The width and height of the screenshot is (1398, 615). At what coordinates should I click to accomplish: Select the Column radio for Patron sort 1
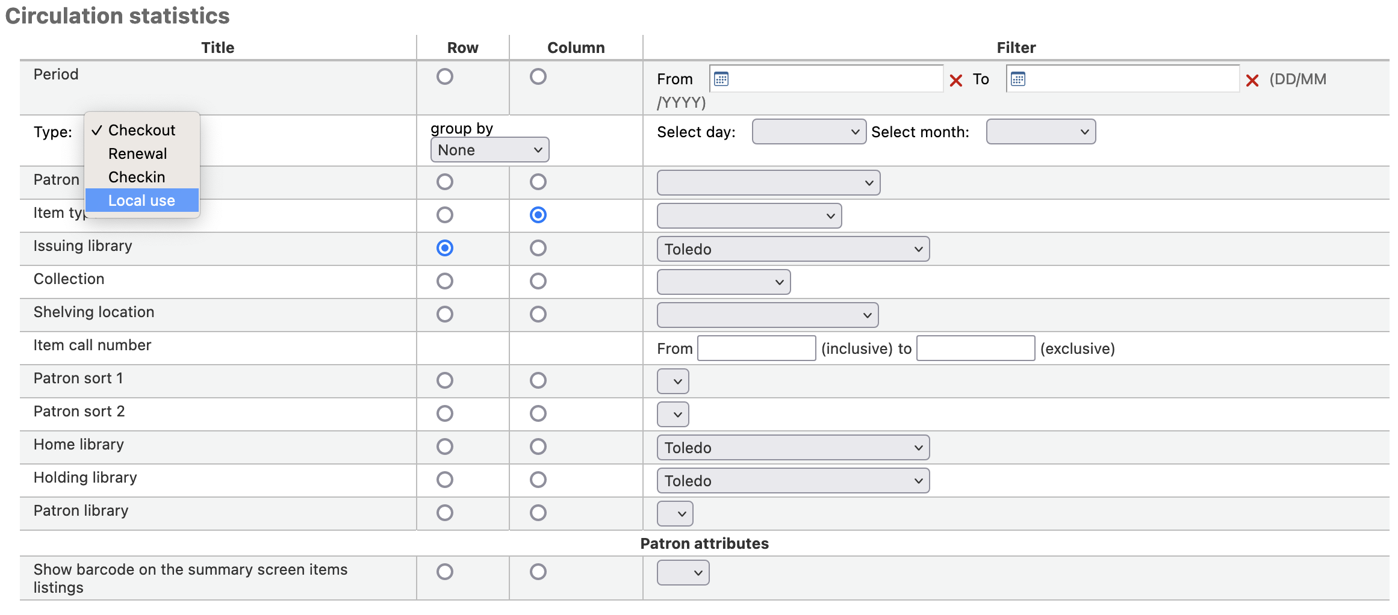538,380
